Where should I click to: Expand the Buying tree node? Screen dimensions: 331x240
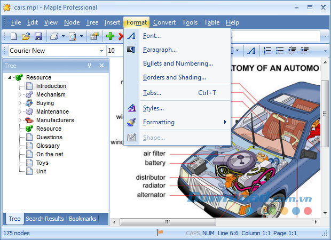click(x=20, y=103)
